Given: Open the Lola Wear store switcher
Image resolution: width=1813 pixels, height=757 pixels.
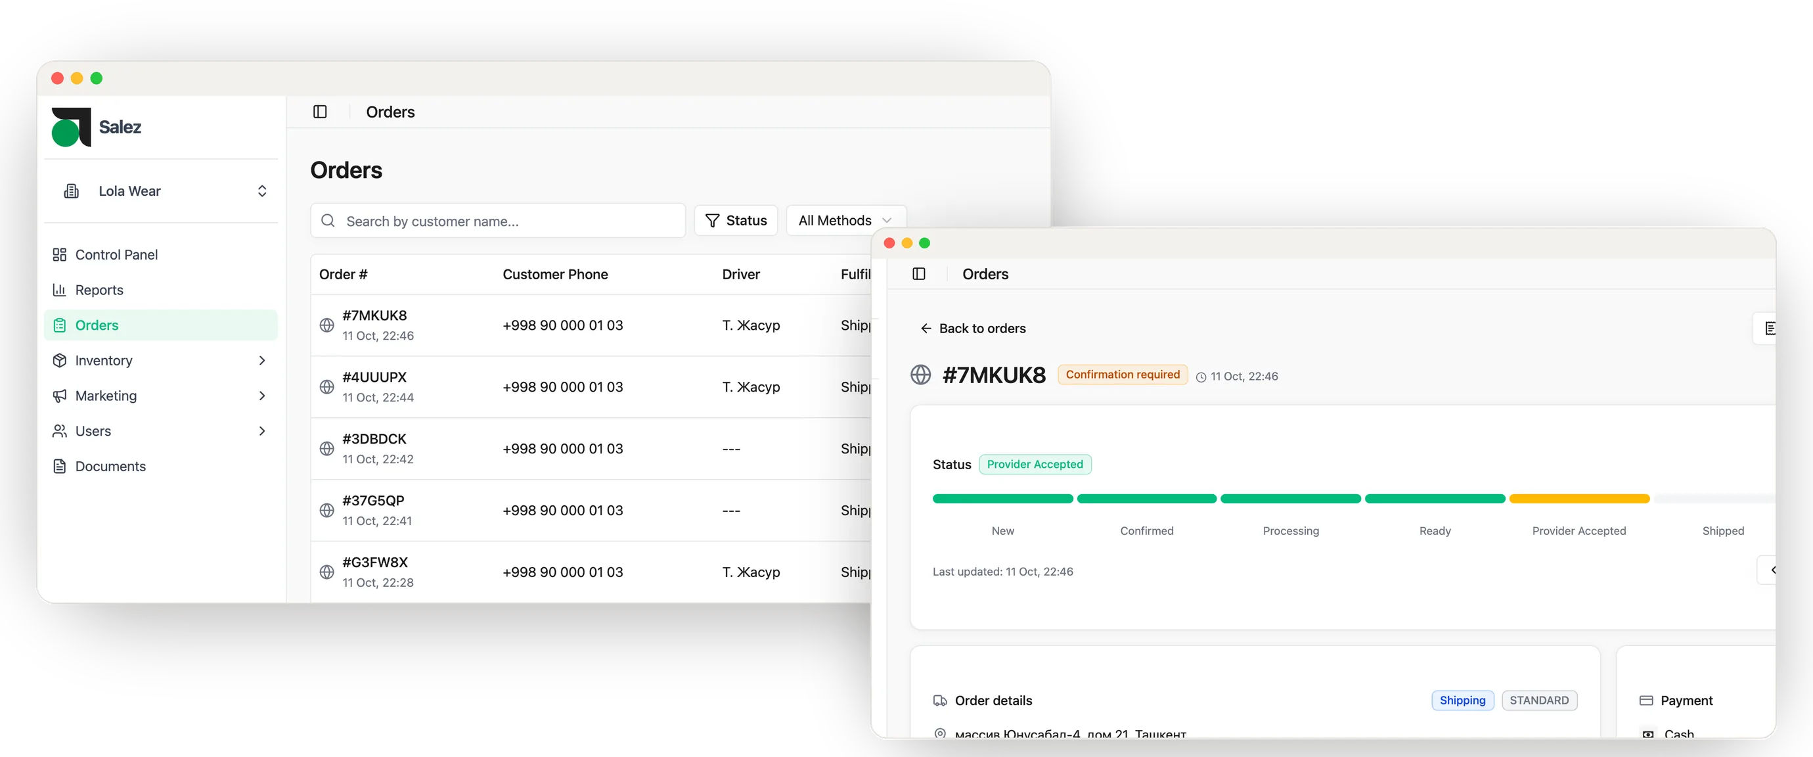Looking at the screenshot, I should click(160, 191).
